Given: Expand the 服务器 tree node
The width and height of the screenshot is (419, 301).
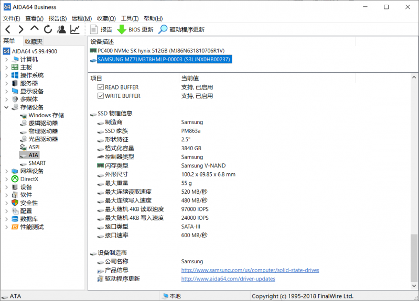Looking at the screenshot, I should pos(6,83).
